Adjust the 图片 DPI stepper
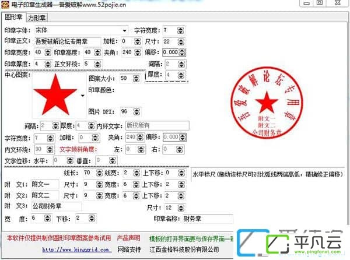This screenshot has width=350, height=260. coord(136,112)
